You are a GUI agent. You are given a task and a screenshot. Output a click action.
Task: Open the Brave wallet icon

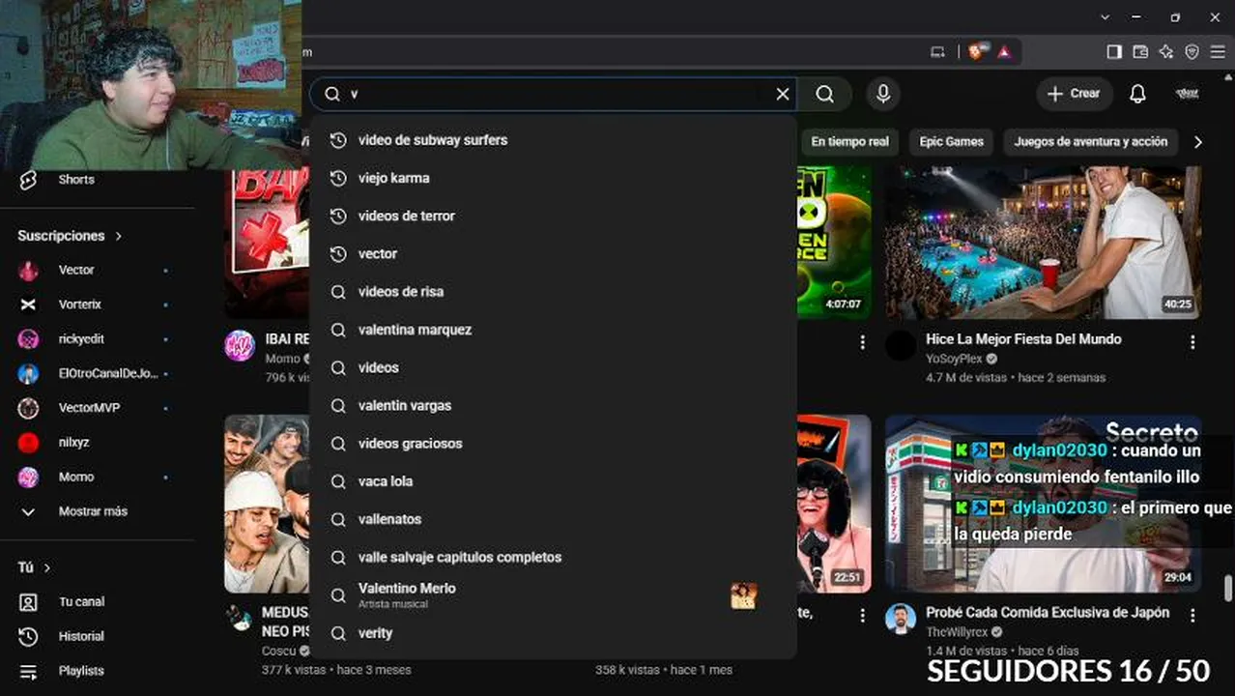click(x=1140, y=51)
